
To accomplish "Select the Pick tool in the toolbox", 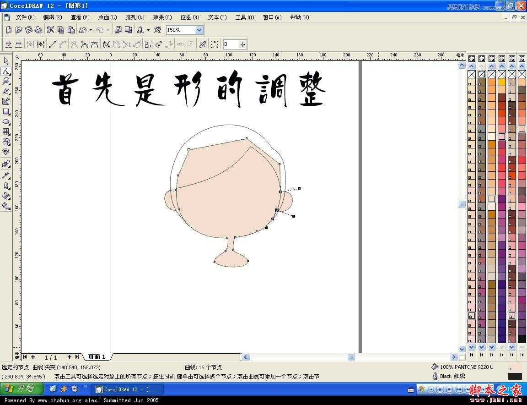I will click(6, 61).
